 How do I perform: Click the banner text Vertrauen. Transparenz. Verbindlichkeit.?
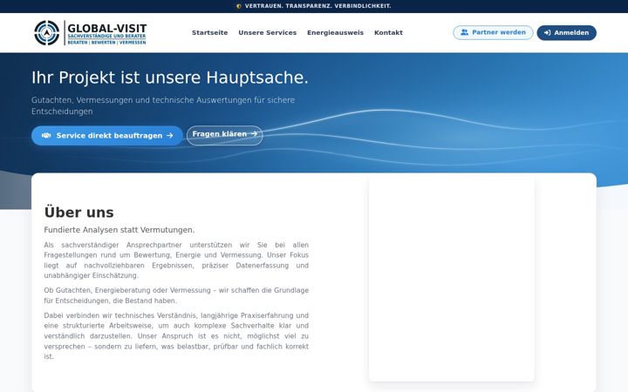click(x=318, y=6)
